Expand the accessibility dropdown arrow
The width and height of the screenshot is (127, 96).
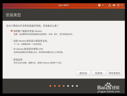coord(103,5)
